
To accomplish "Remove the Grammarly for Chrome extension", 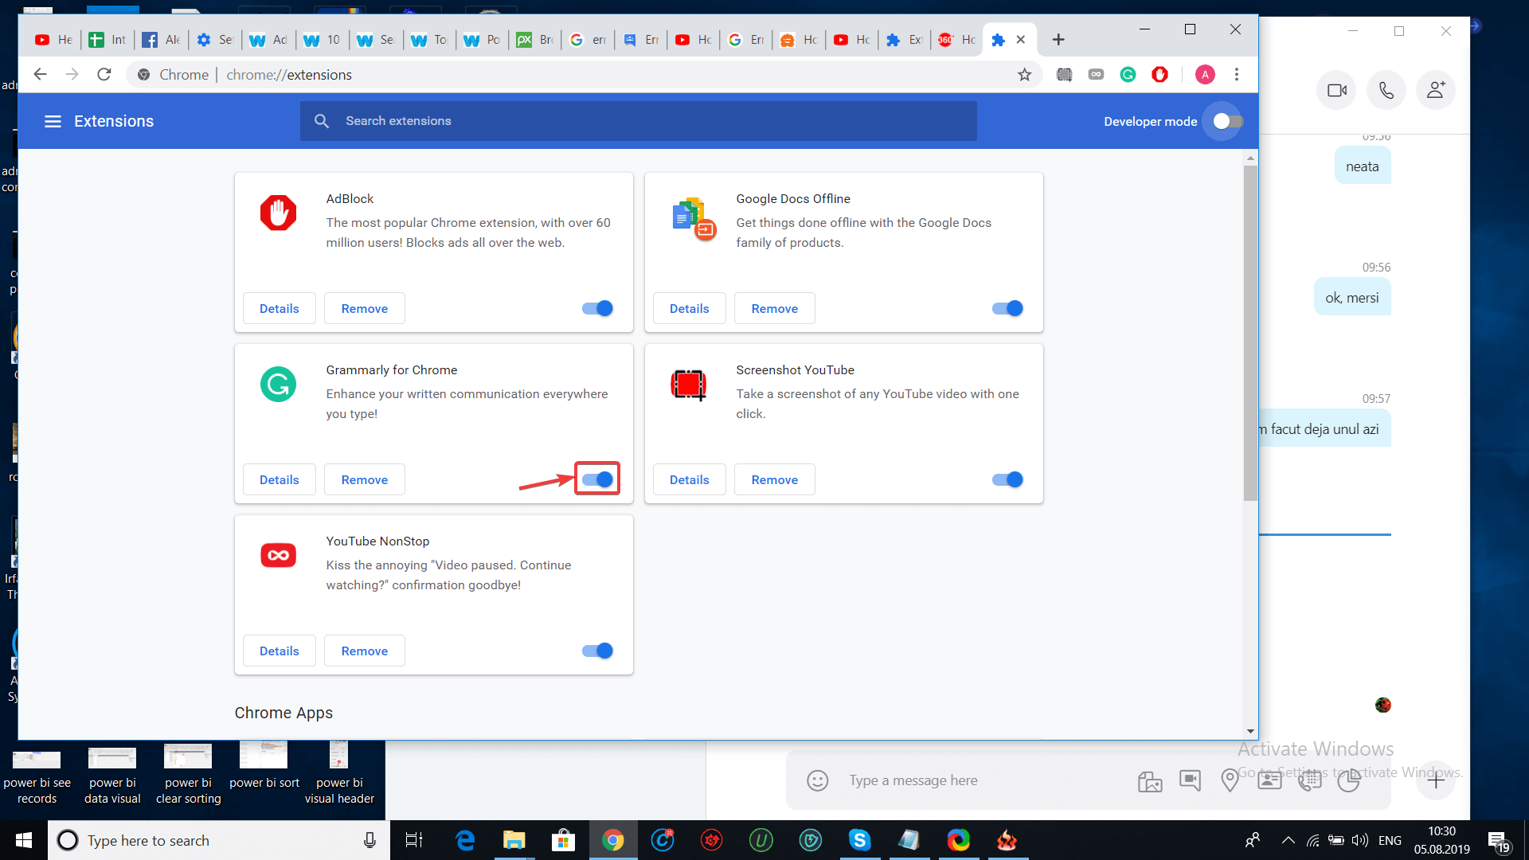I will 365,479.
